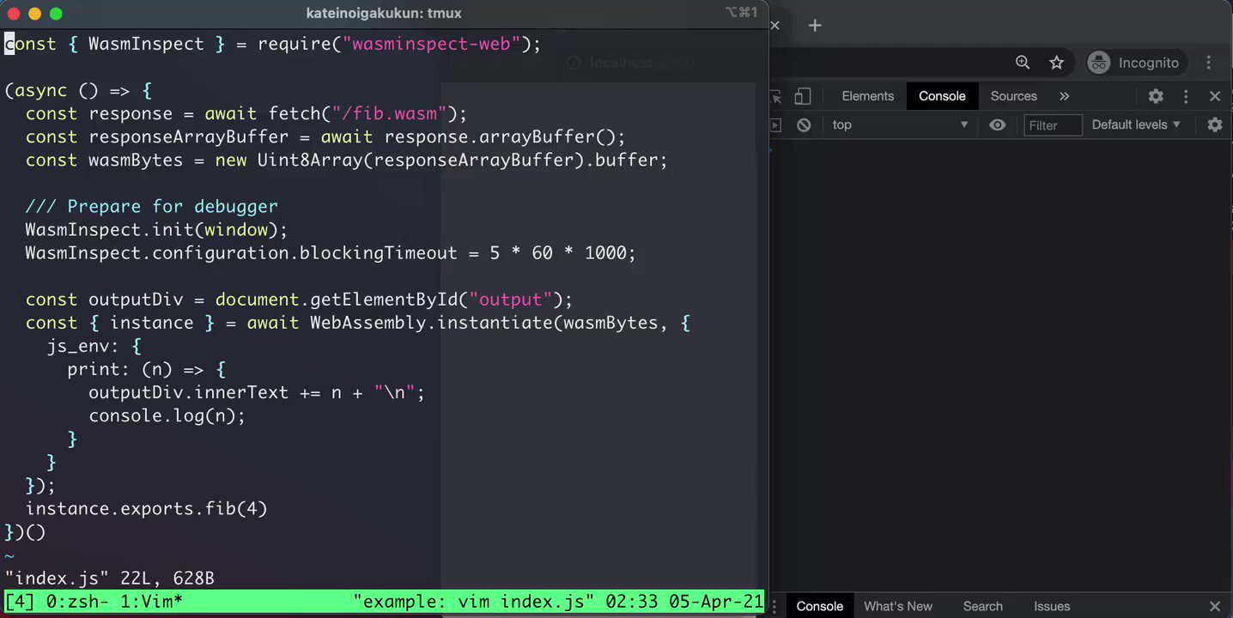
Task: Expand the 'top' JavaScript context dropdown
Action: click(x=899, y=124)
